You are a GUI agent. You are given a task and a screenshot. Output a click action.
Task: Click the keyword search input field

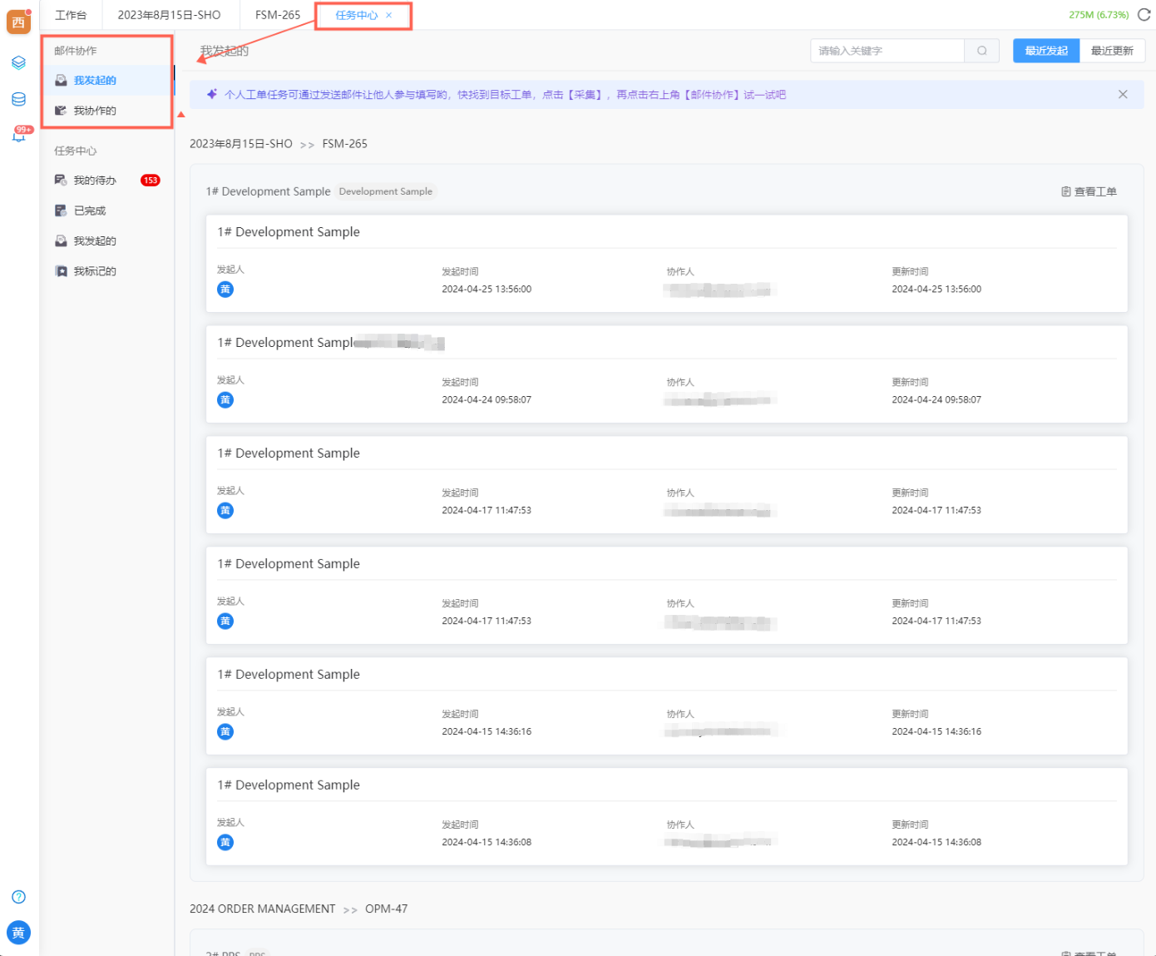887,51
